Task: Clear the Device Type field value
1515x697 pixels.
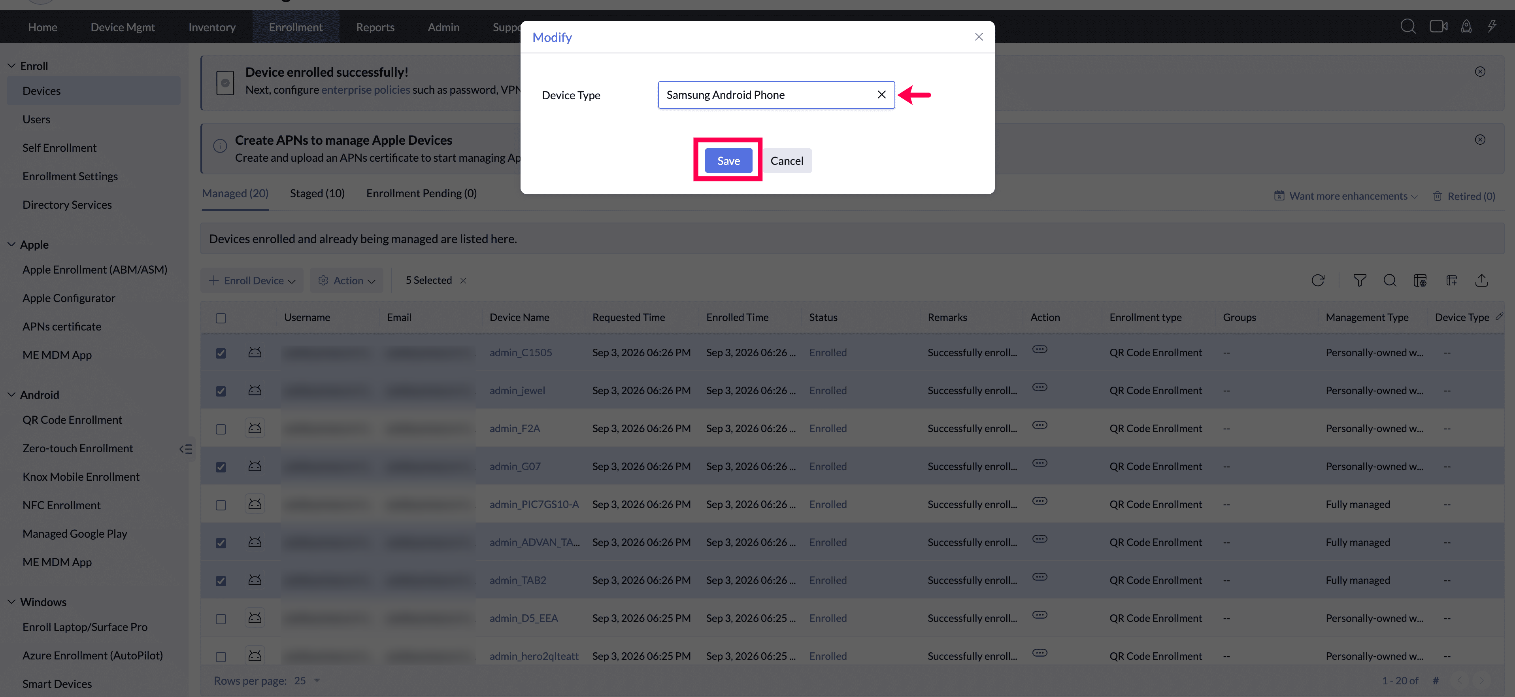Action: tap(881, 95)
